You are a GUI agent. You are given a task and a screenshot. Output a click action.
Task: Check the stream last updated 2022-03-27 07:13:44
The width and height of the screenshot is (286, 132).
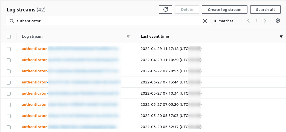click(9, 82)
